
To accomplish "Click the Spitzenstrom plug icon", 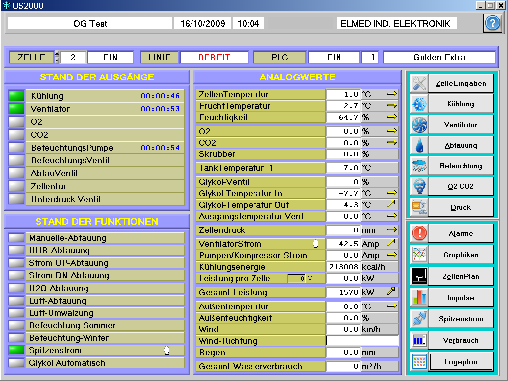I will click(x=420, y=319).
